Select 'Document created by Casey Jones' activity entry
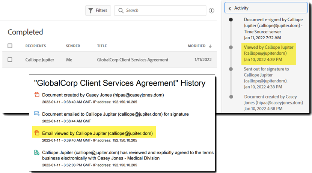The width and height of the screenshot is (312, 173). coord(274,103)
